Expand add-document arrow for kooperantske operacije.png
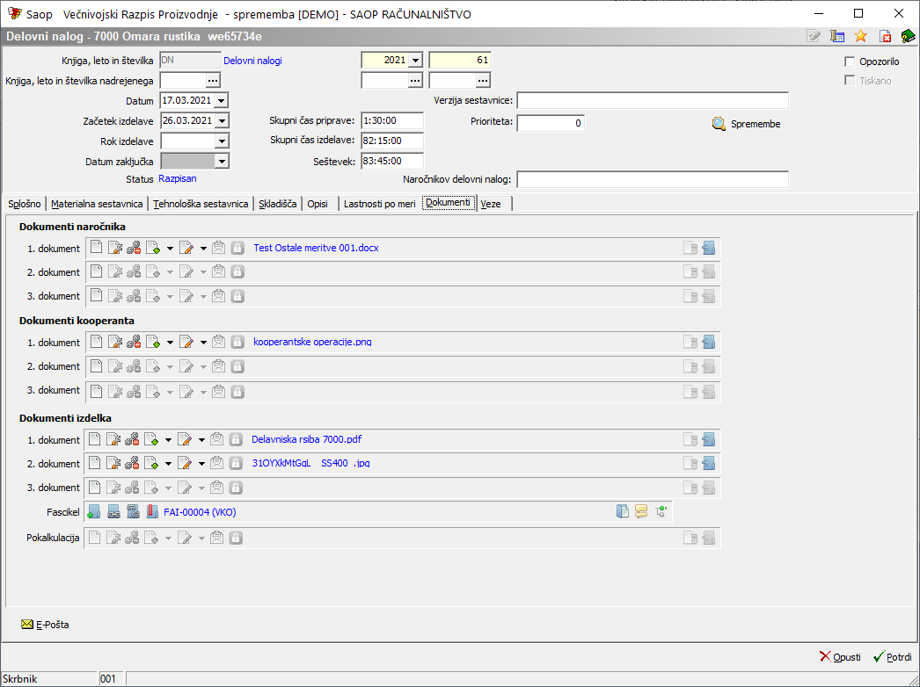This screenshot has width=920, height=687. [170, 343]
